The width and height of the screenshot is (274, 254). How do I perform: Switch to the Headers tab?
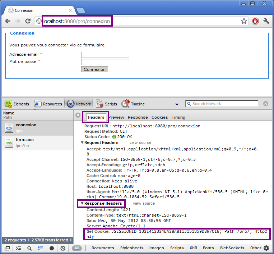[x=96, y=117]
